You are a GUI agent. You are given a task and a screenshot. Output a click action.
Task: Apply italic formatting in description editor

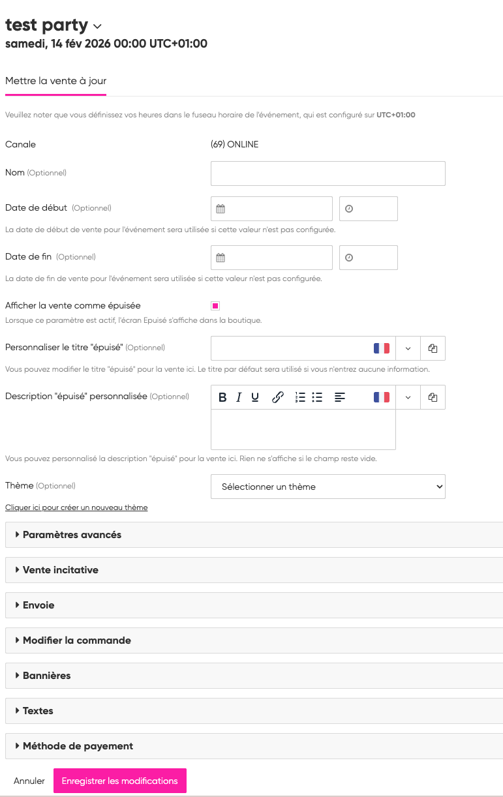pos(239,397)
